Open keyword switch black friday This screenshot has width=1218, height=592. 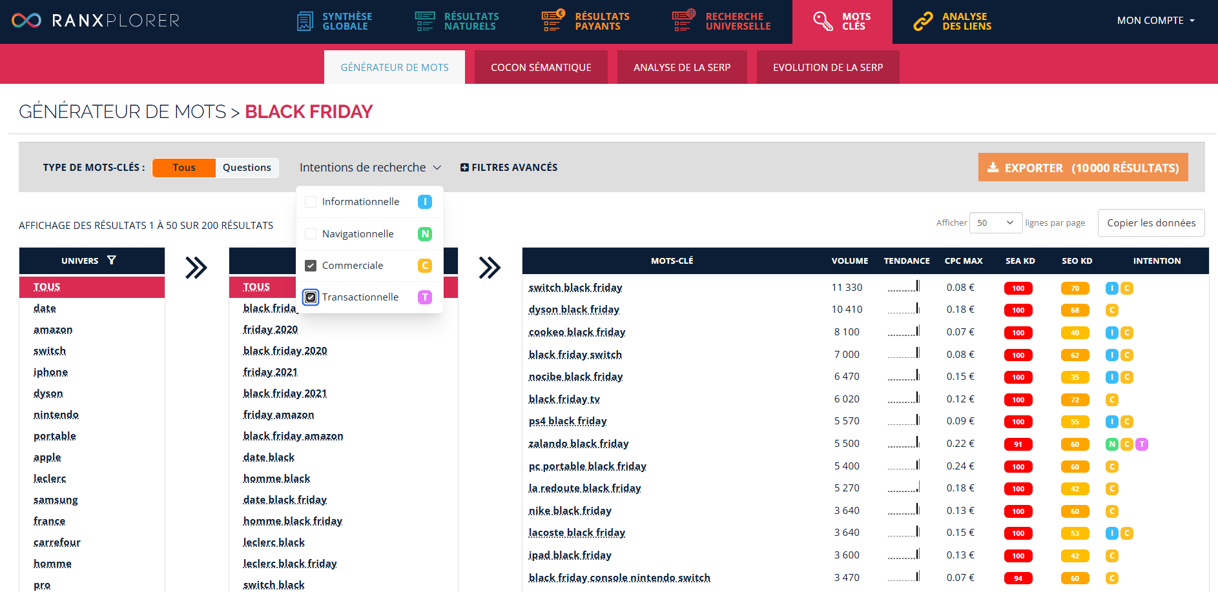click(x=575, y=288)
